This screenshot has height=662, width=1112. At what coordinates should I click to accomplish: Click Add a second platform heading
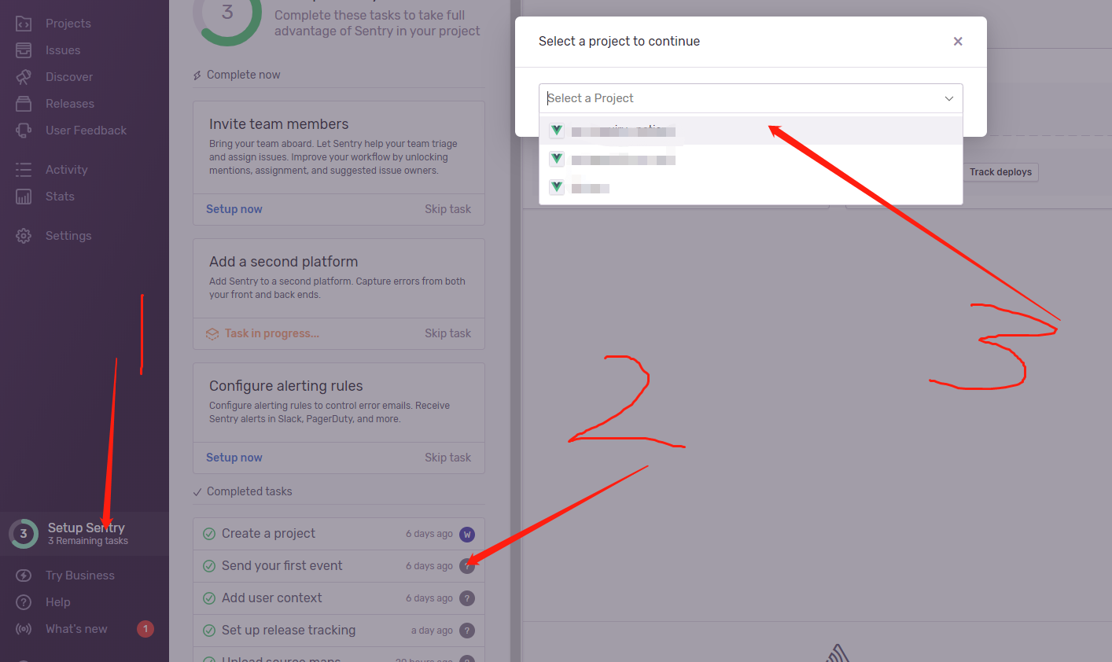[x=283, y=262]
